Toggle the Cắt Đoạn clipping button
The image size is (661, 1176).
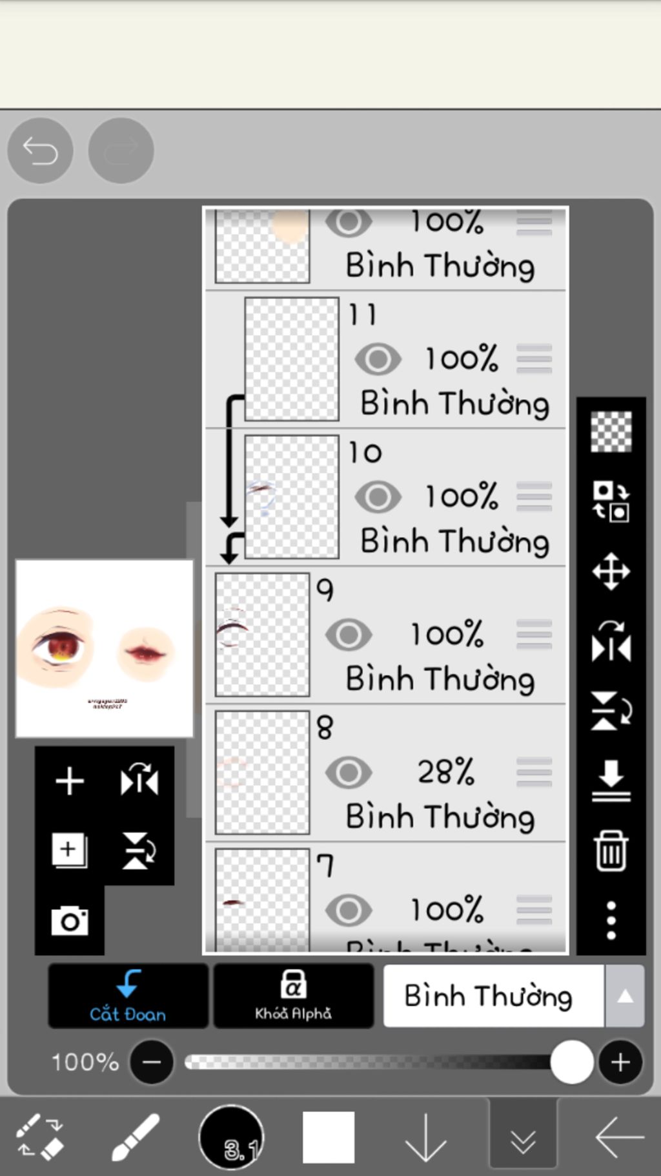pos(128,996)
